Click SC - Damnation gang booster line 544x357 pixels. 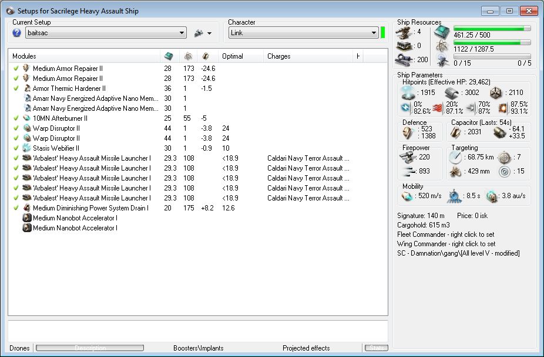458,253
